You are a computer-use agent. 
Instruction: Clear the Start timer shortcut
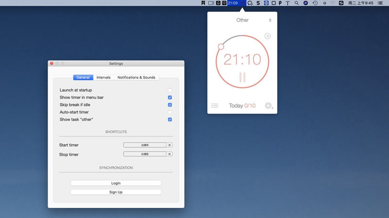pyautogui.click(x=169, y=145)
